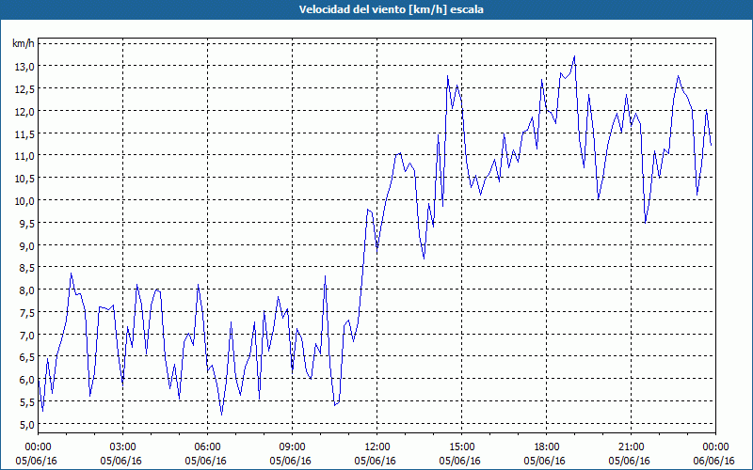Select the "10,0" y-axis value
This screenshot has height=470, width=753.
(25, 200)
